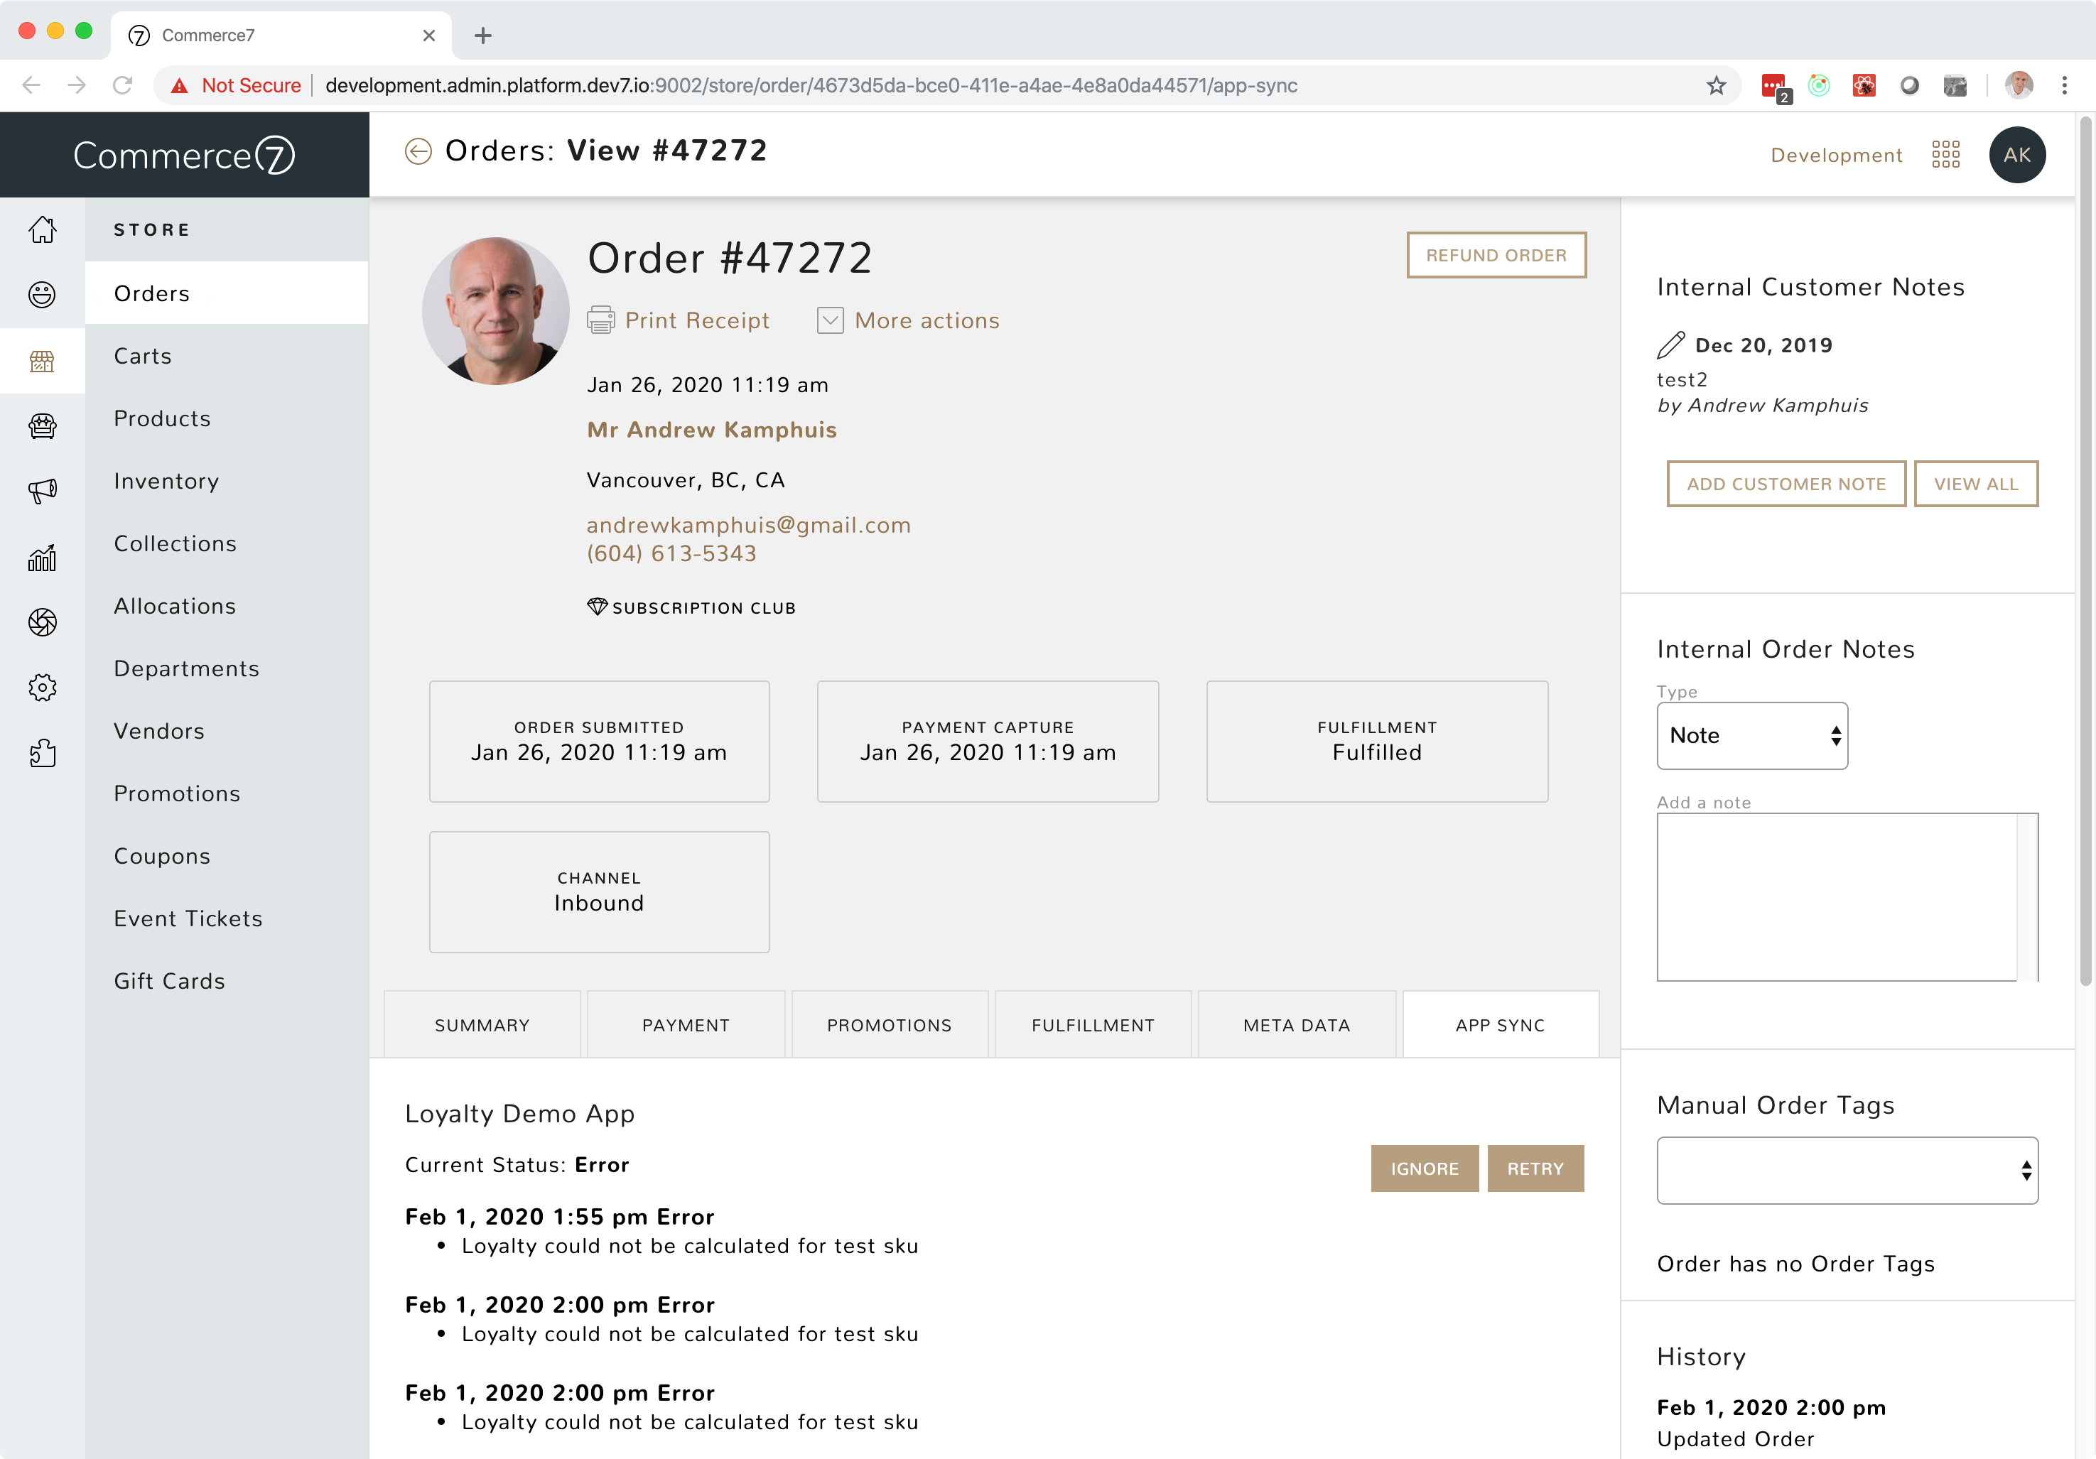Open Inventory in the Store menu
Image resolution: width=2096 pixels, height=1459 pixels.
(x=227, y=481)
